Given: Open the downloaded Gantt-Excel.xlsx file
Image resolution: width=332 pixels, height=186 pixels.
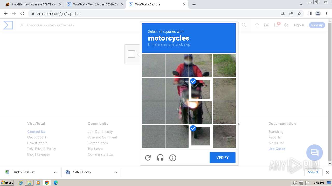Looking at the screenshot, I should (24, 172).
